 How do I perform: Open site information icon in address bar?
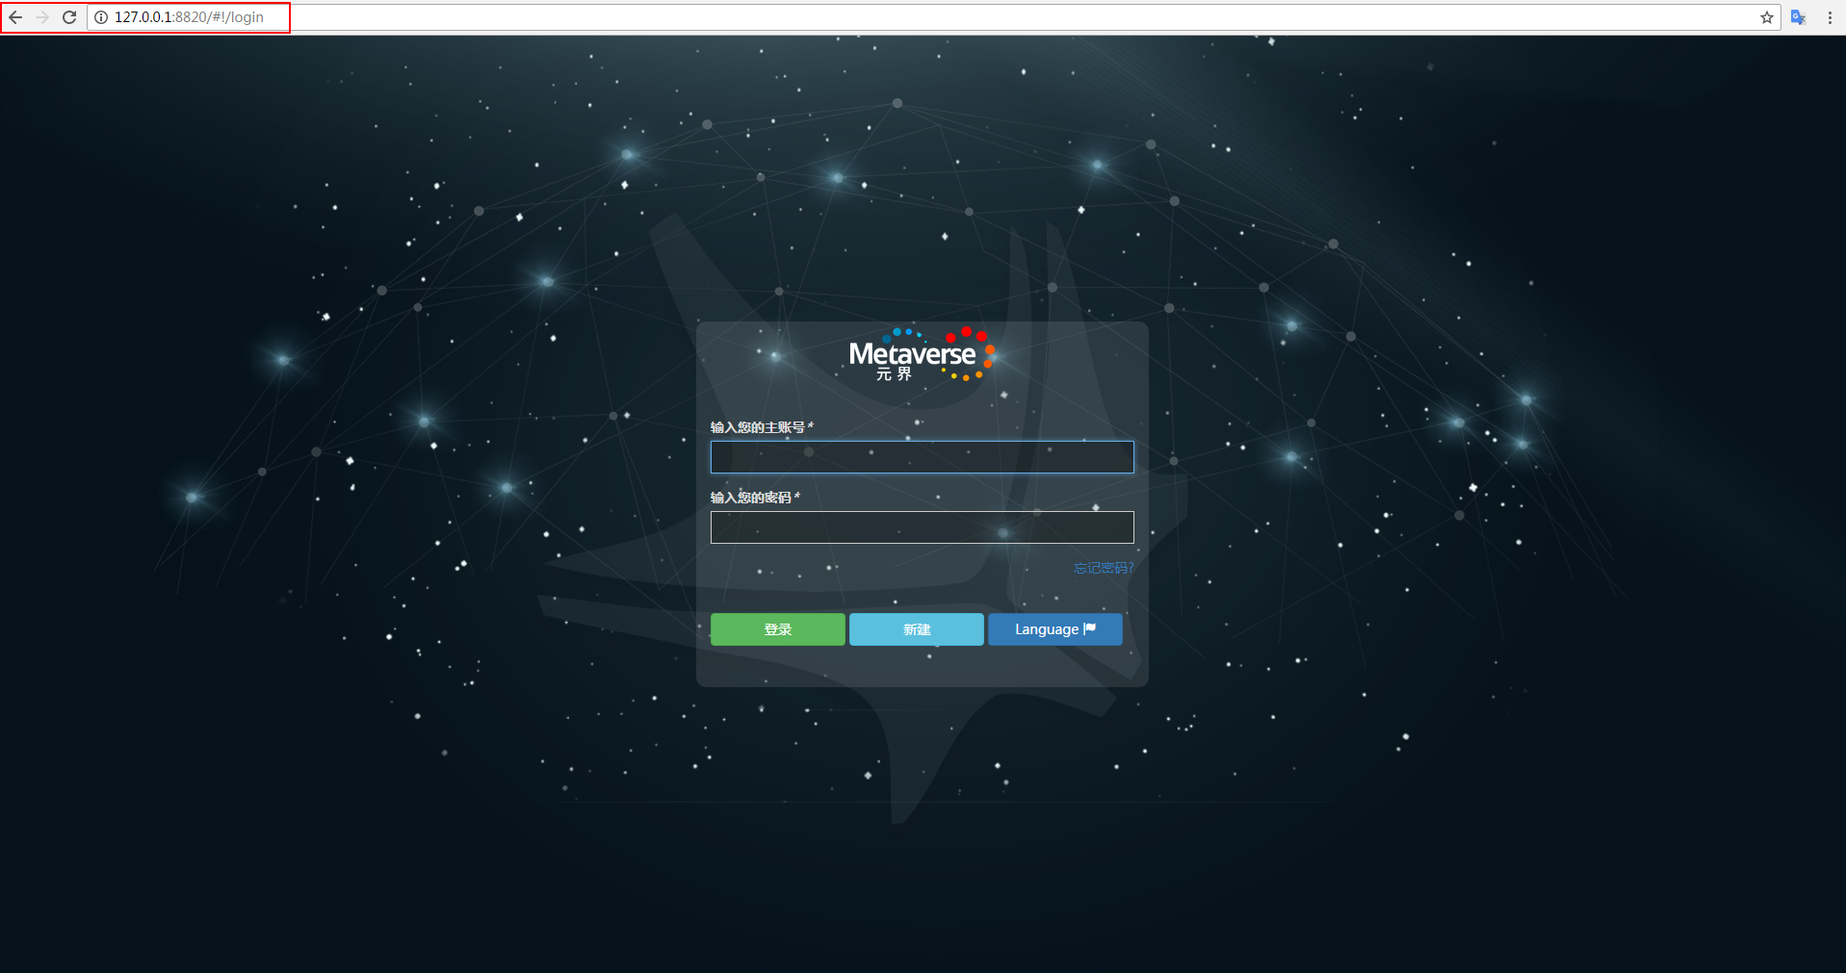tap(101, 17)
